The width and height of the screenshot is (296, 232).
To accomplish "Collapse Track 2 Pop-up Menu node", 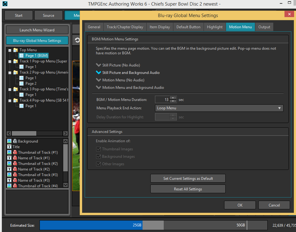I will [x=10, y=73].
